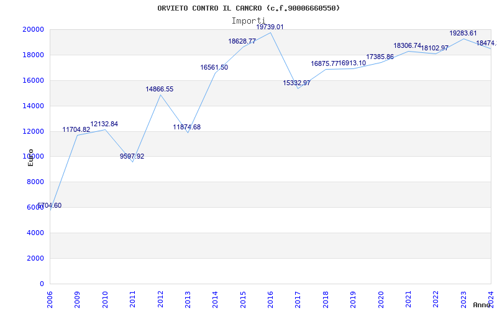Click the "Importi" subtitle above the plot
The width and height of the screenshot is (497, 311).
click(x=248, y=21)
